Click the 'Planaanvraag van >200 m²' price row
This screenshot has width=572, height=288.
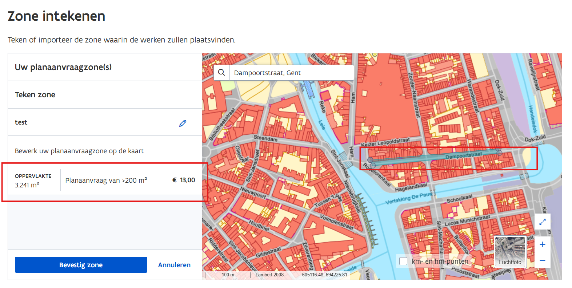pos(106,180)
